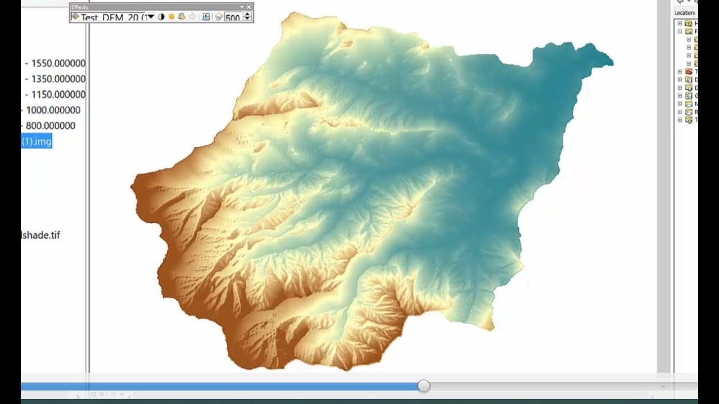Click the legend value 1000.000000
This screenshot has height=404, width=719.
[53, 111]
